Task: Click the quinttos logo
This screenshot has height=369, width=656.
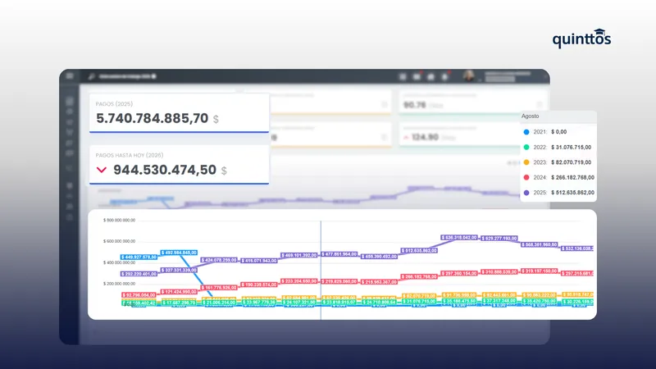Action: [x=581, y=39]
